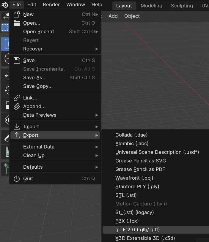Expand the Clean Up submenu
This screenshot has width=209, height=242.
55,155
